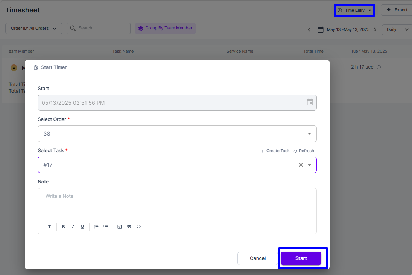Refresh the task list
This screenshot has height=275, width=412.
point(304,151)
